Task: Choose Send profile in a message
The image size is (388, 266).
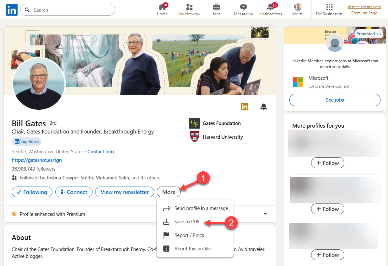Action: coord(195,208)
